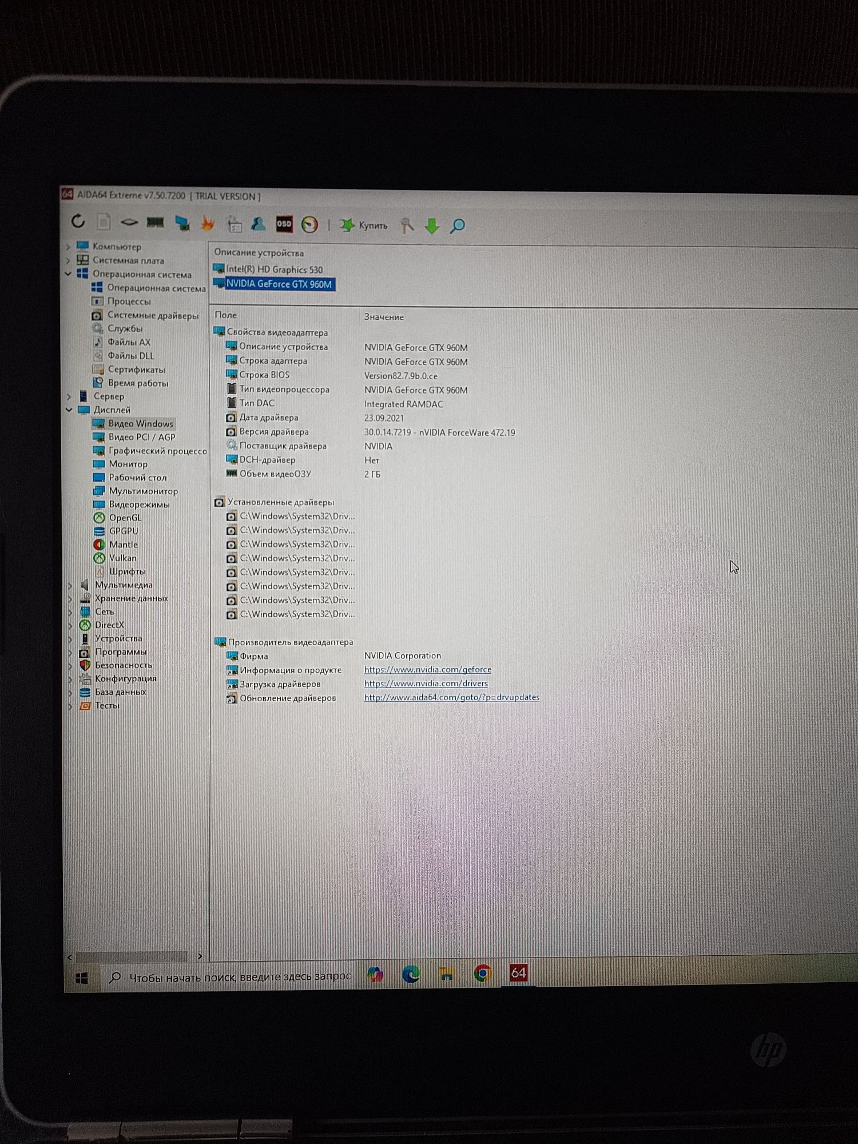
Task: Select Рабочий стол tree entry
Action: click(137, 478)
